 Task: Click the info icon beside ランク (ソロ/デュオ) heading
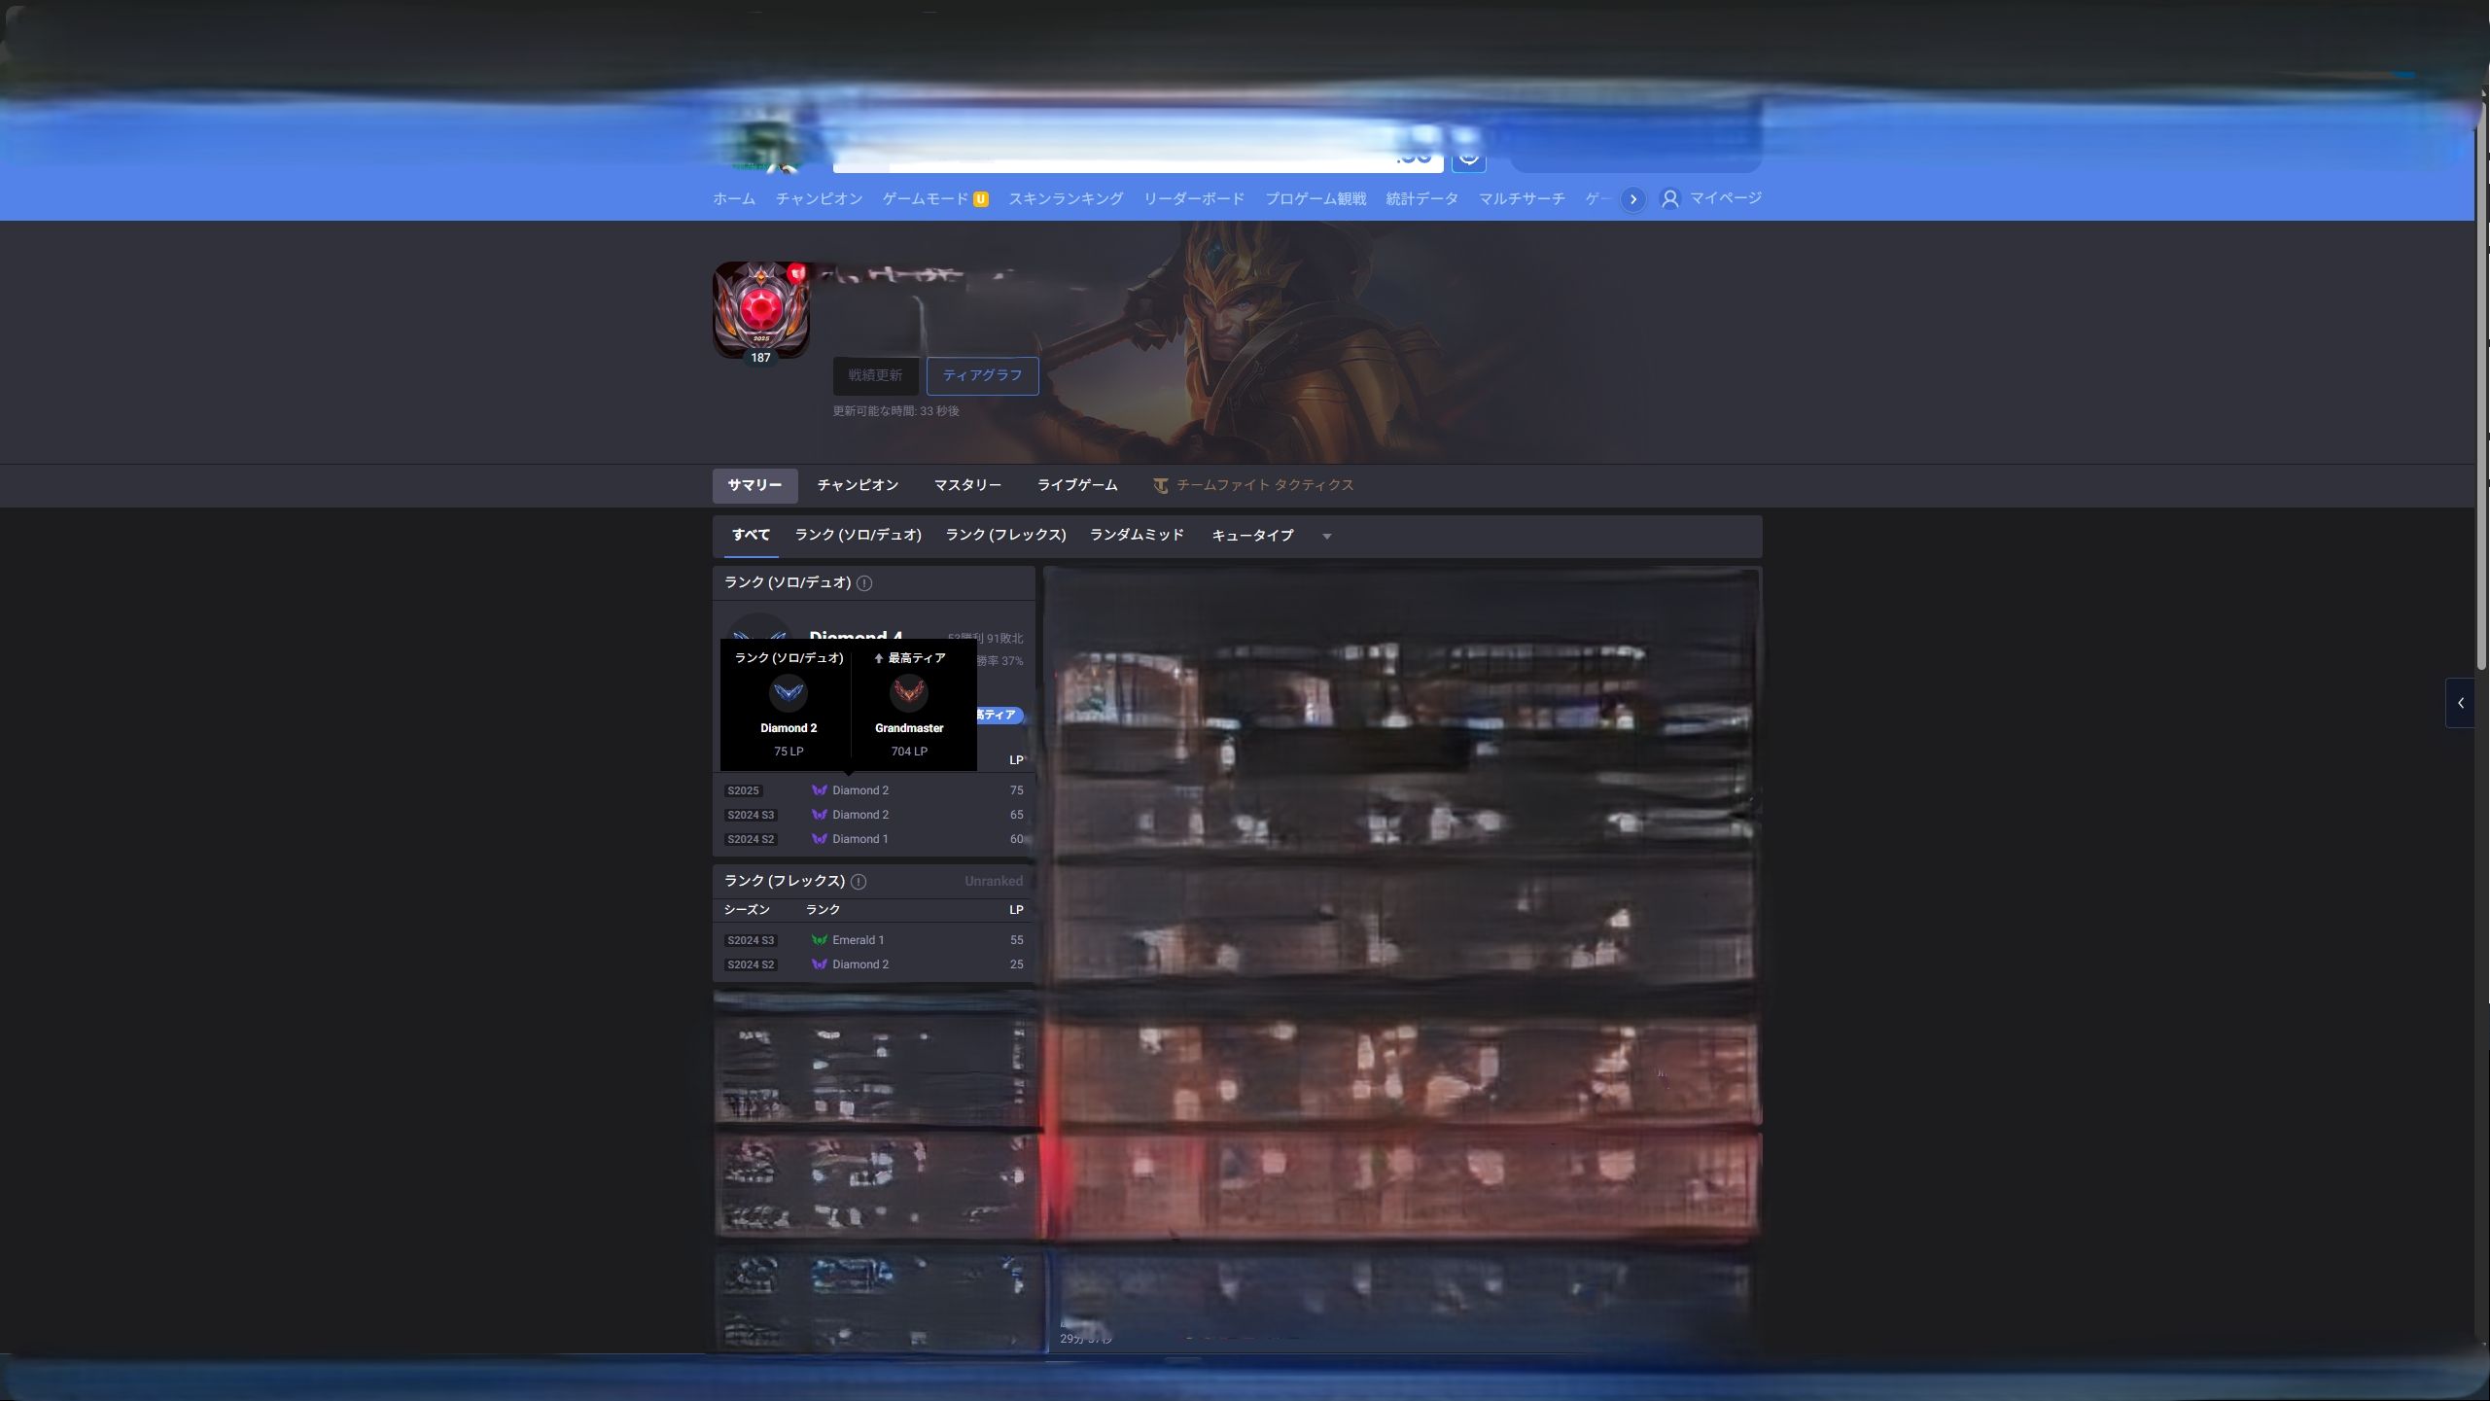864,583
